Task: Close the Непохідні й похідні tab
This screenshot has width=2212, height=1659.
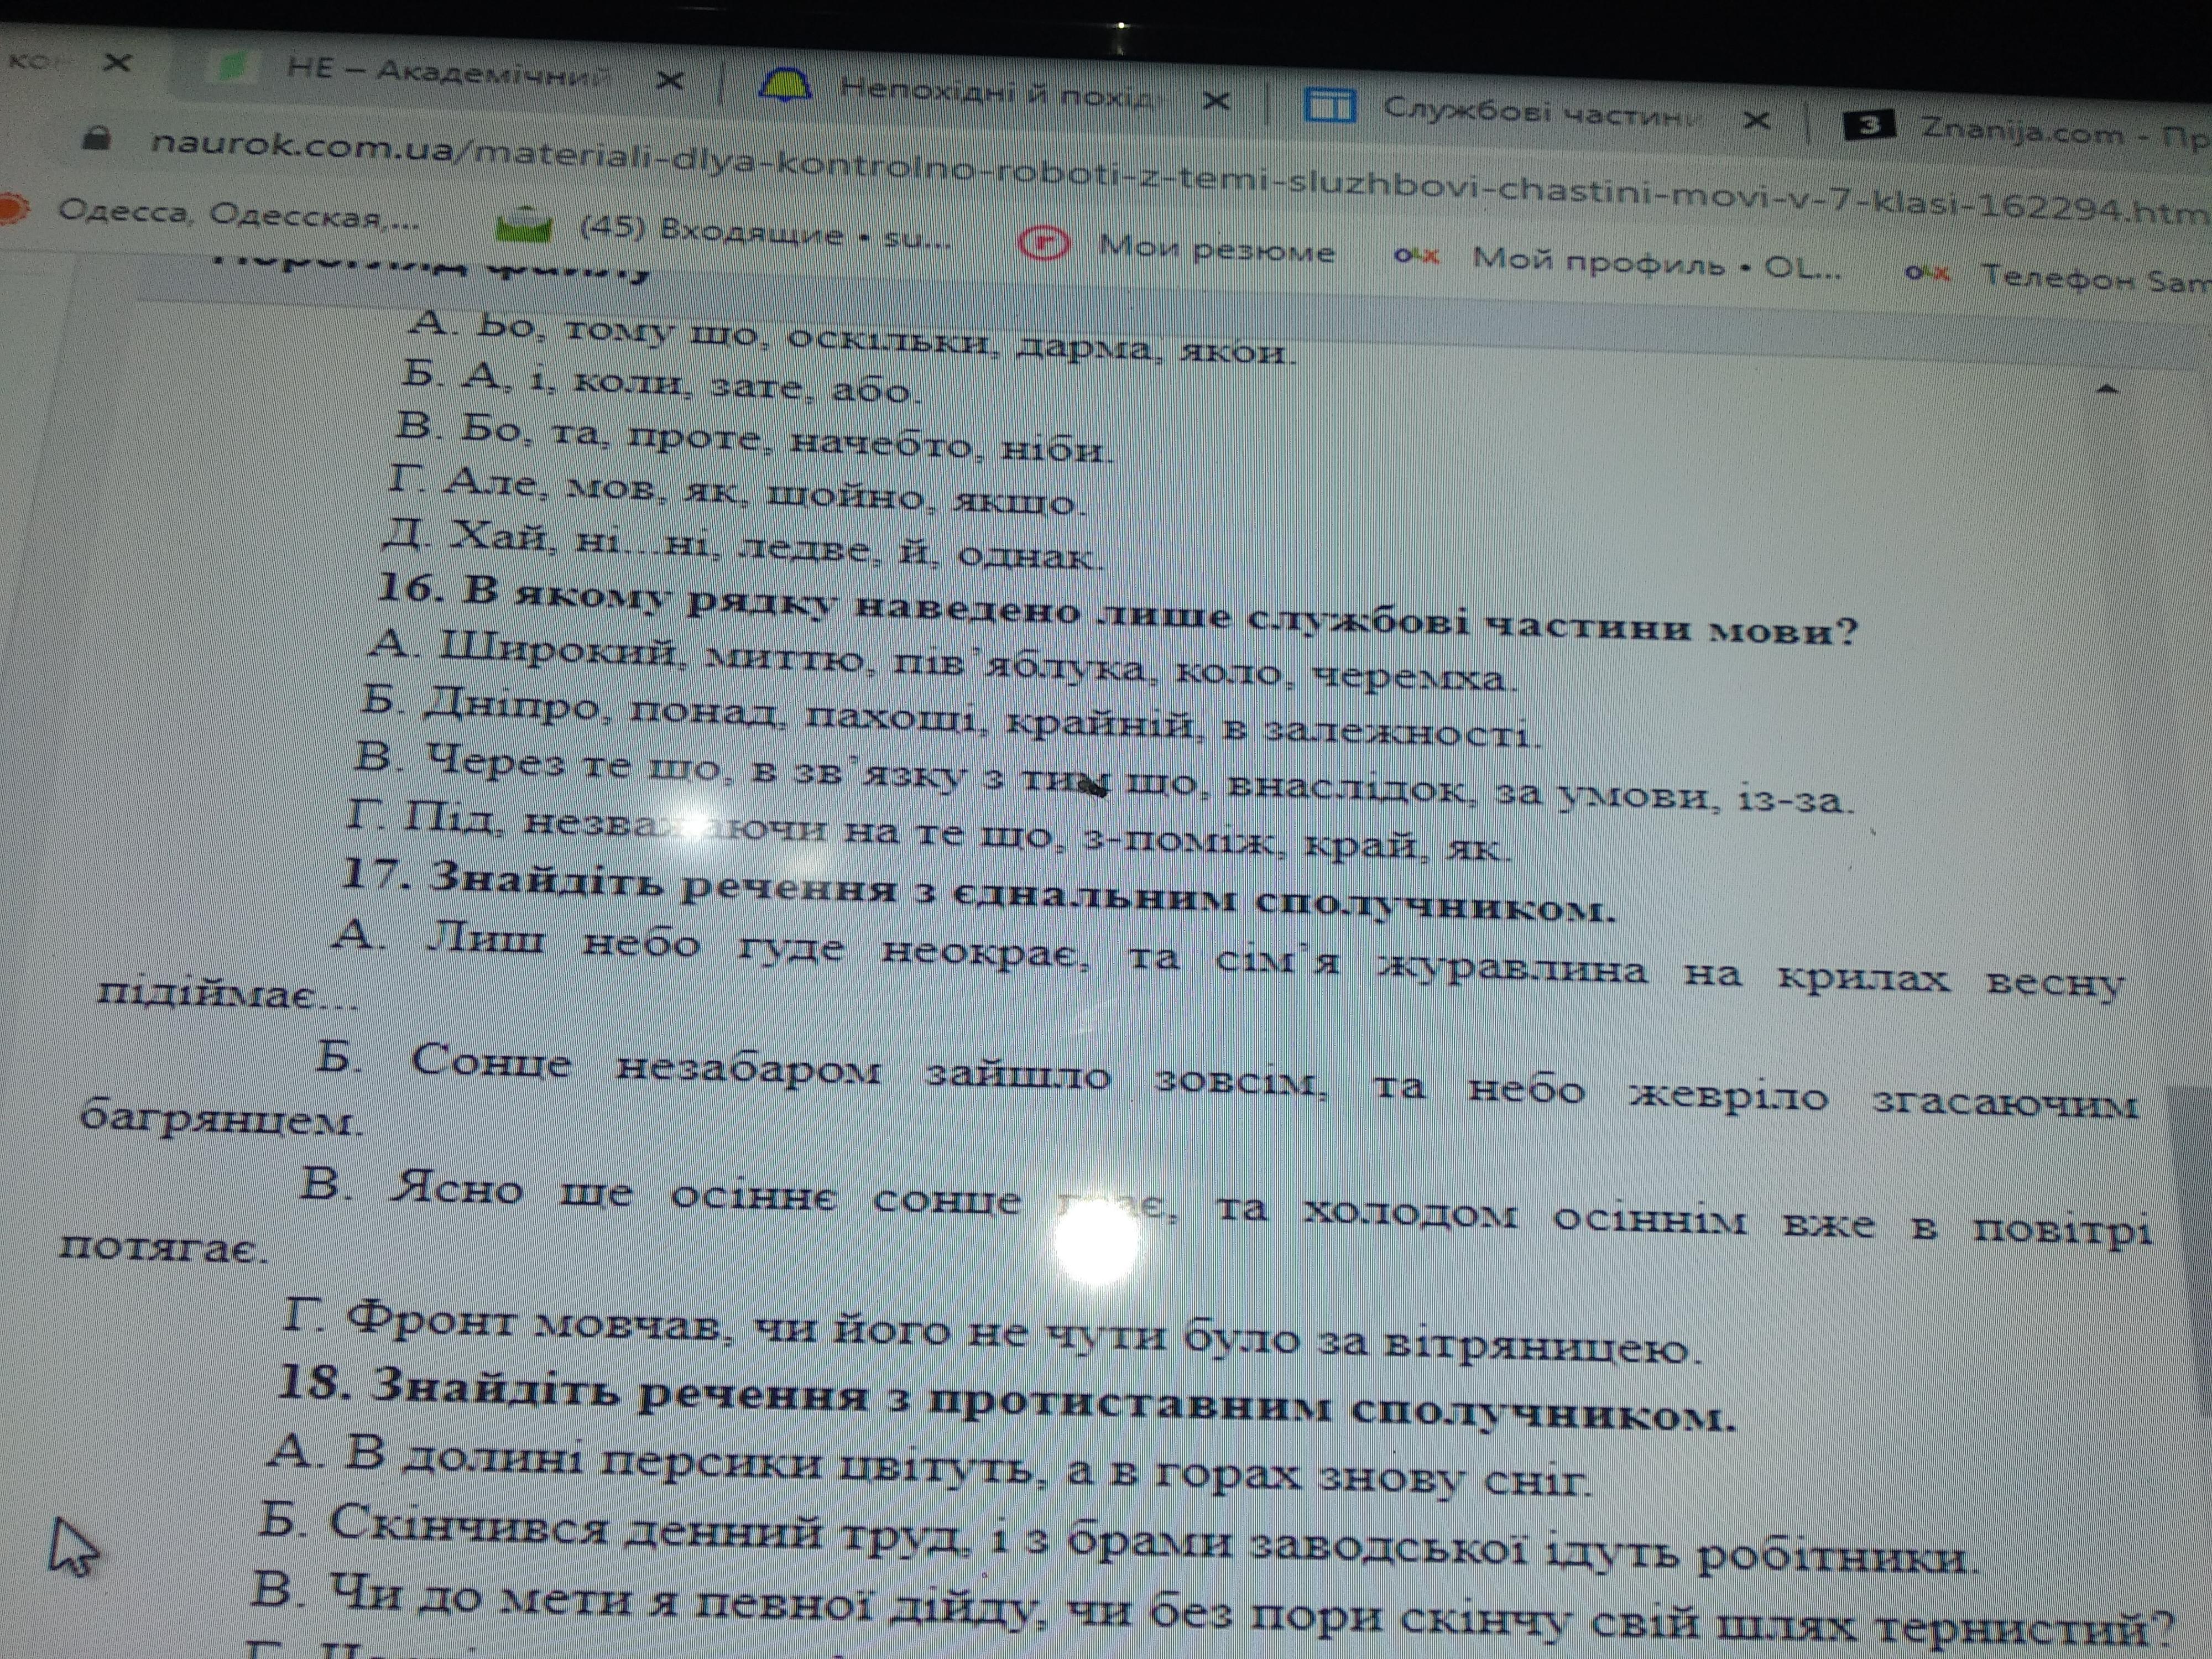Action: [x=1216, y=101]
